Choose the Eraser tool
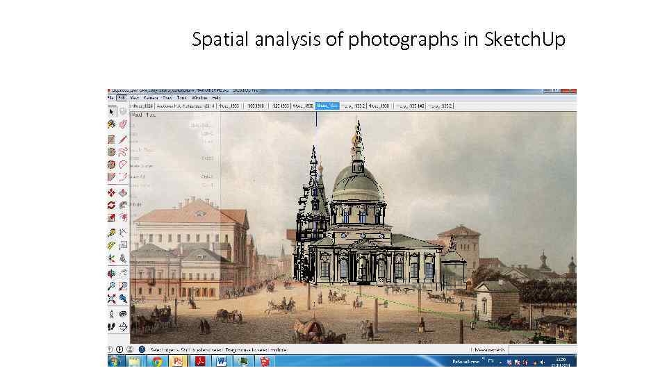This screenshot has height=375, width=667. point(123,124)
